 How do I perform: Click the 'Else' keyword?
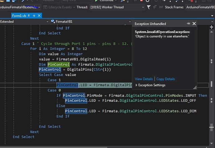click(x=61, y=106)
